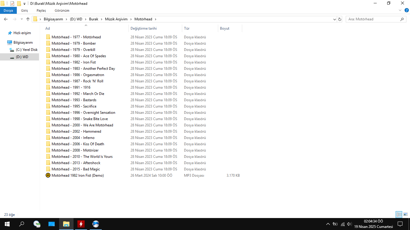
Task: Select Motörhead - 2004 - Inferno
Action: [x=73, y=138]
